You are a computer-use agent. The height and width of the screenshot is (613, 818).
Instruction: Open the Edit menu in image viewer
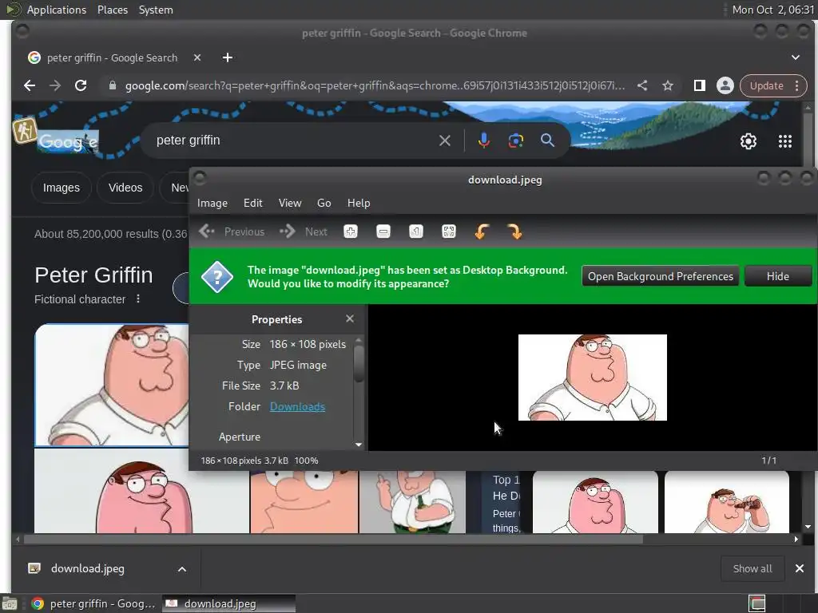click(x=253, y=204)
